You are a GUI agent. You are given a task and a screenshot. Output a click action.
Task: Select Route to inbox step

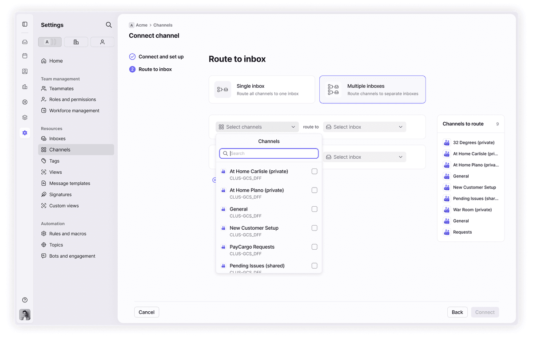[x=151, y=69]
